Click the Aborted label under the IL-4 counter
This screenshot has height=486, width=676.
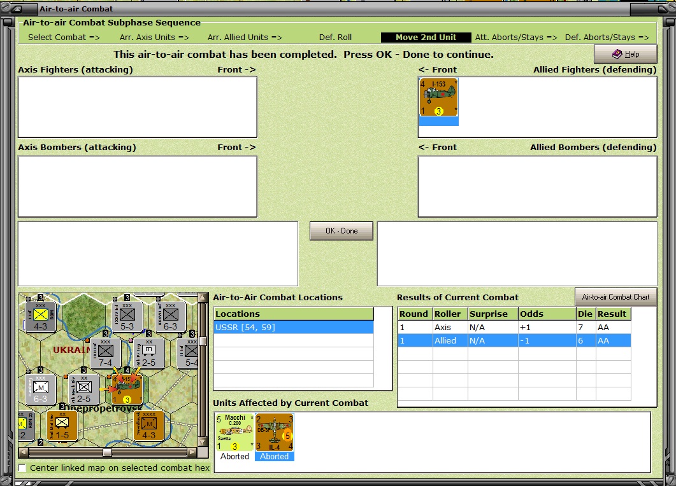[x=275, y=456]
